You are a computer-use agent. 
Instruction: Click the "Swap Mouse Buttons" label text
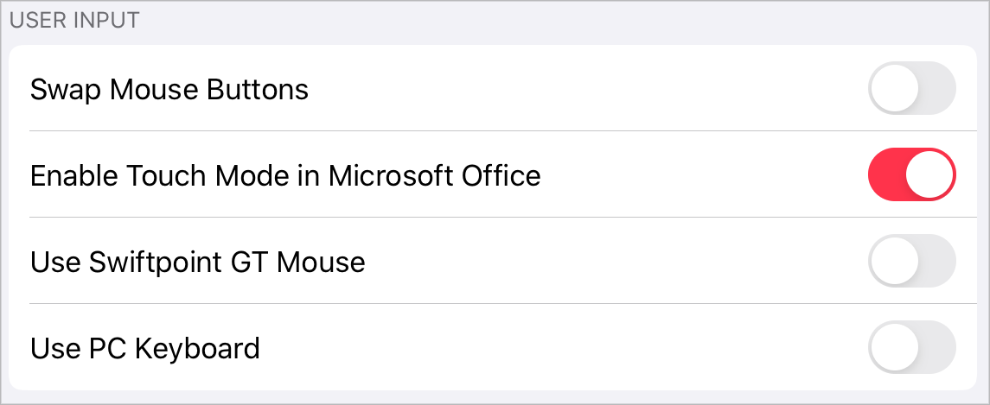(169, 89)
